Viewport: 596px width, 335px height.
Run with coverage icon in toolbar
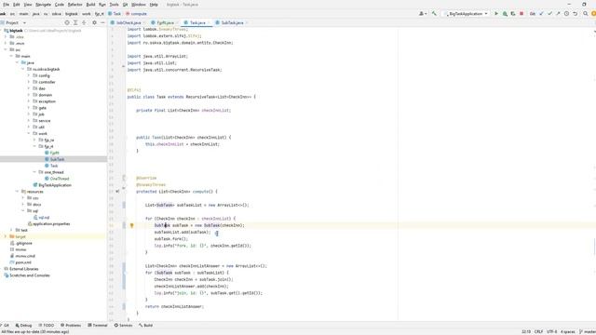point(513,14)
